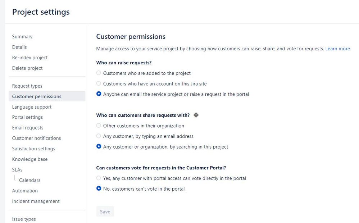Viewport: 359px width, 223px height.
Task: Select 'Anyone can email the service project' radio
Action: (99, 94)
